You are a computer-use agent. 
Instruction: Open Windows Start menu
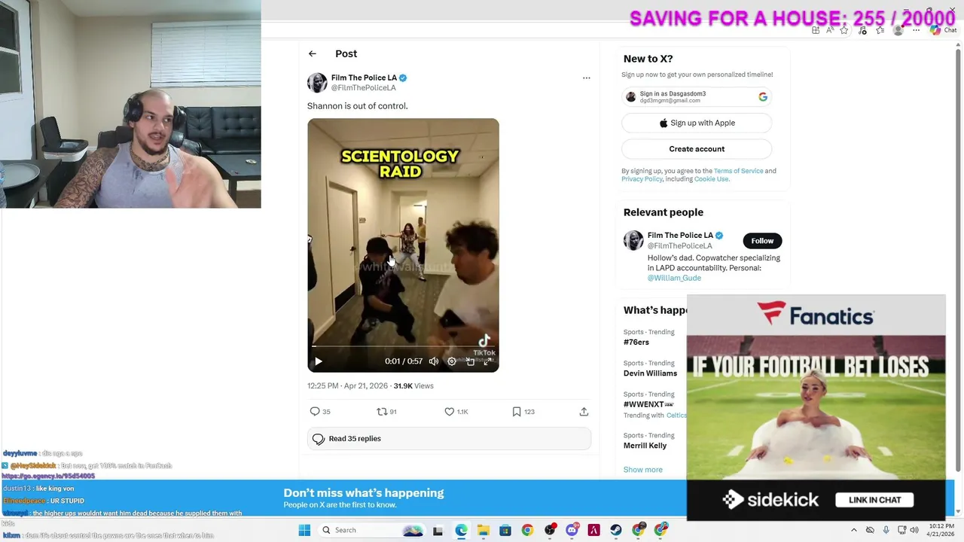(304, 530)
